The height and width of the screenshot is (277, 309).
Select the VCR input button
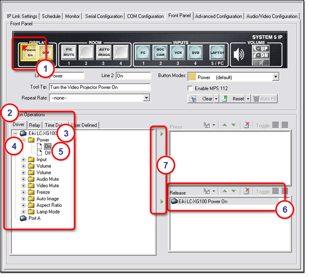(x=179, y=52)
